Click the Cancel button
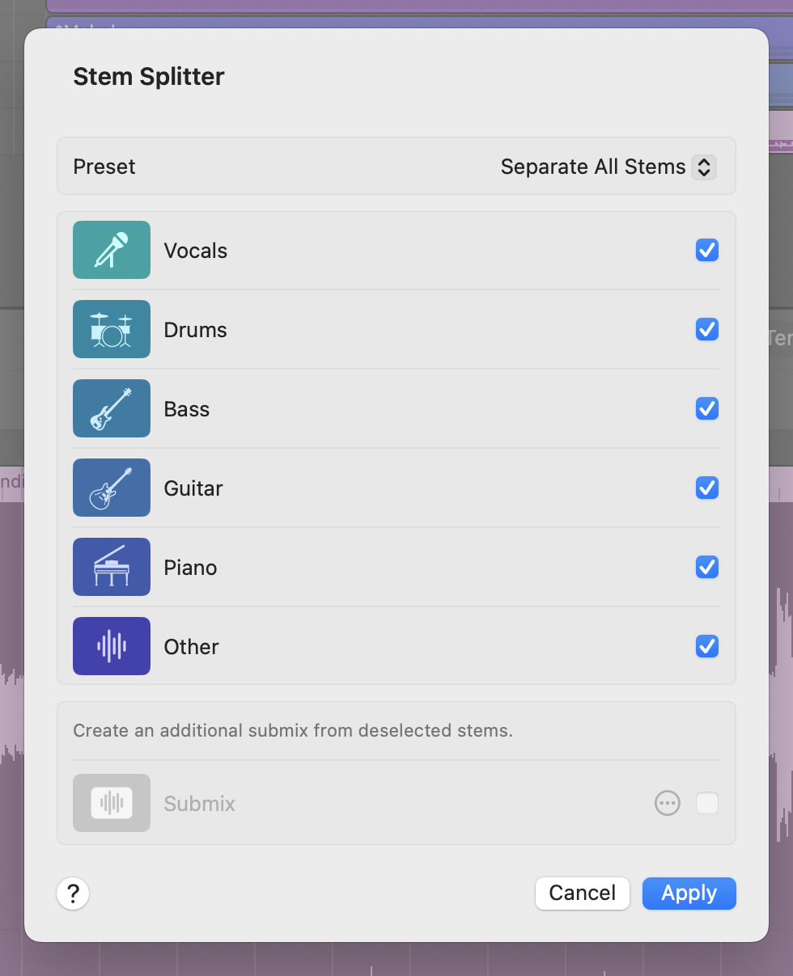Screen dimensions: 793x976 pyautogui.click(x=582, y=894)
